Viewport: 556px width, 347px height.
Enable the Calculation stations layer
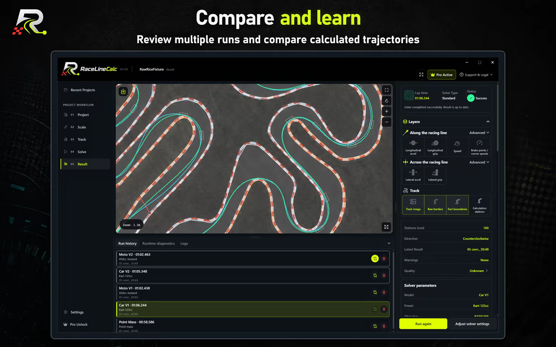coord(479,205)
